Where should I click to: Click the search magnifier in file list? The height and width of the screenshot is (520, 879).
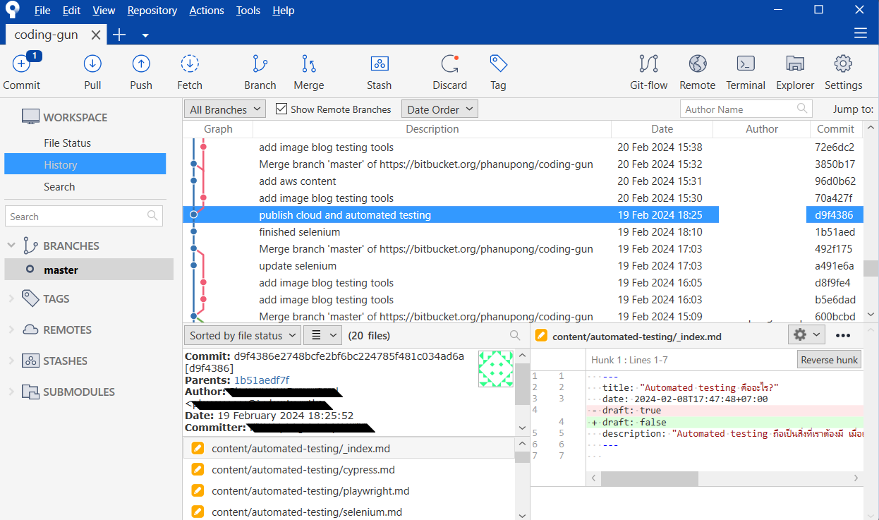(516, 336)
